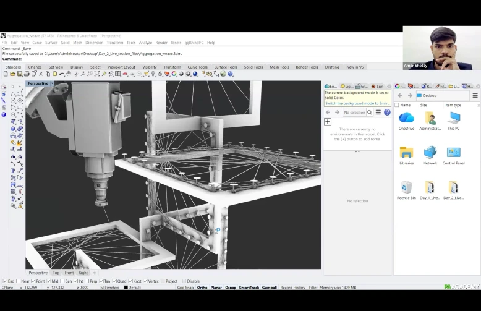The height and width of the screenshot is (311, 481).
Task: Click the Default layer color swatch
Action: (x=126, y=288)
